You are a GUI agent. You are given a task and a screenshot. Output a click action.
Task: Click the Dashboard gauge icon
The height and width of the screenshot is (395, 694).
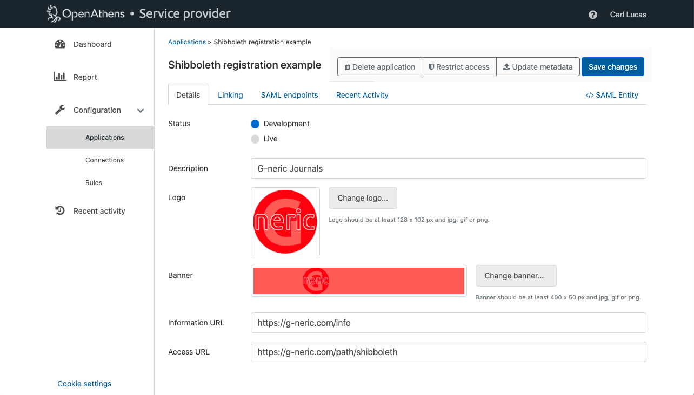point(60,44)
